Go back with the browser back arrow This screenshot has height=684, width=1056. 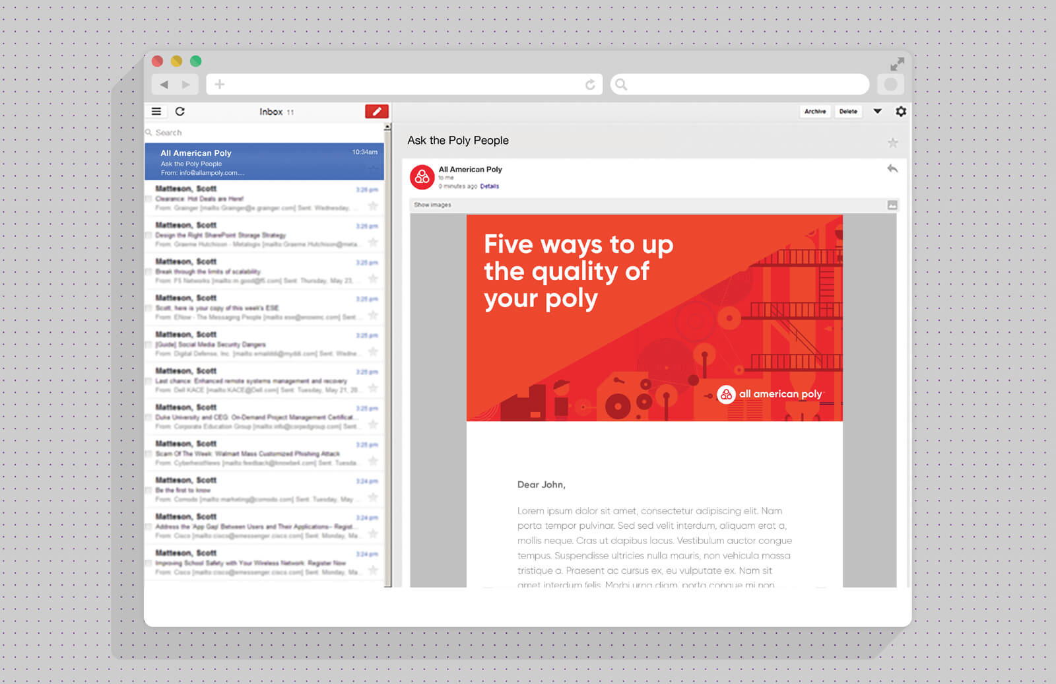tap(164, 85)
